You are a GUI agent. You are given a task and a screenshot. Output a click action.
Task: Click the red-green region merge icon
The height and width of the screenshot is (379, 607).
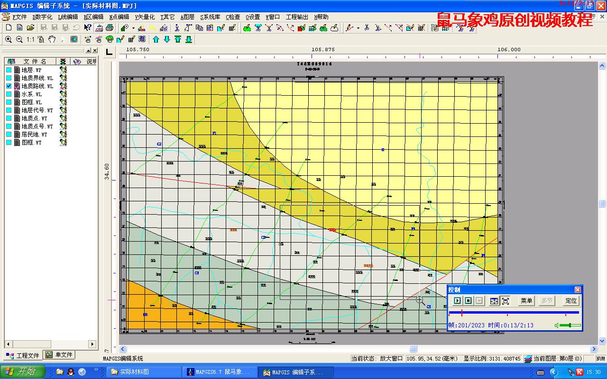(x=302, y=28)
